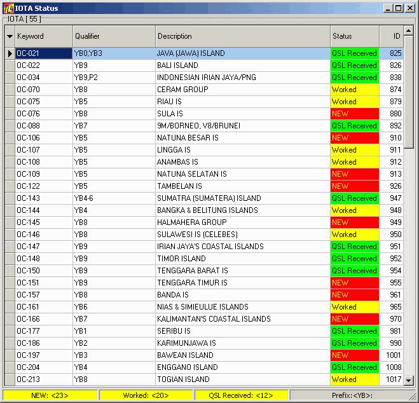Select the NATUNA BESAR IS row
Viewport: 419px width, 403px height.
pyautogui.click(x=204, y=138)
